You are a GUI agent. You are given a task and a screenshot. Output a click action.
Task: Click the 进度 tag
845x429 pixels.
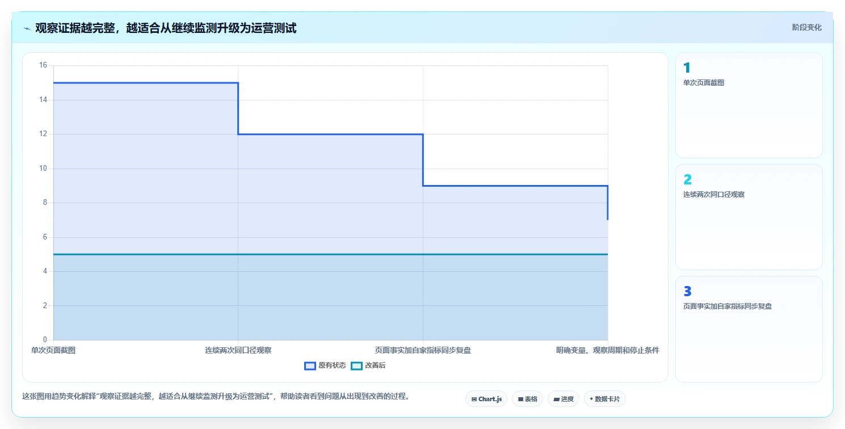click(x=564, y=399)
